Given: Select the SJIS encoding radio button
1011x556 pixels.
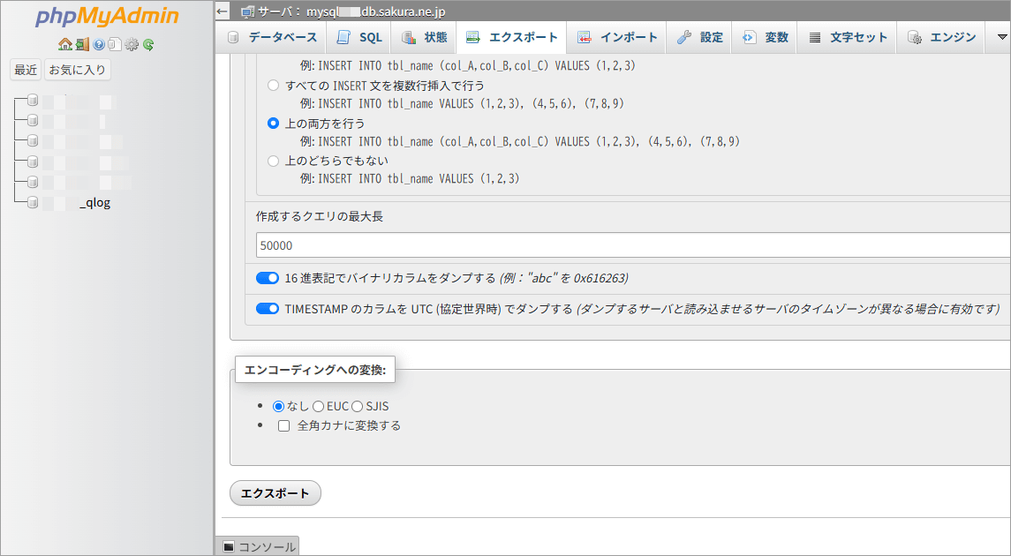Looking at the screenshot, I should pyautogui.click(x=358, y=406).
